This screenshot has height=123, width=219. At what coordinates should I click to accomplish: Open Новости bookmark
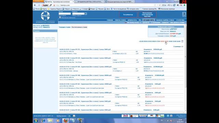75,9
